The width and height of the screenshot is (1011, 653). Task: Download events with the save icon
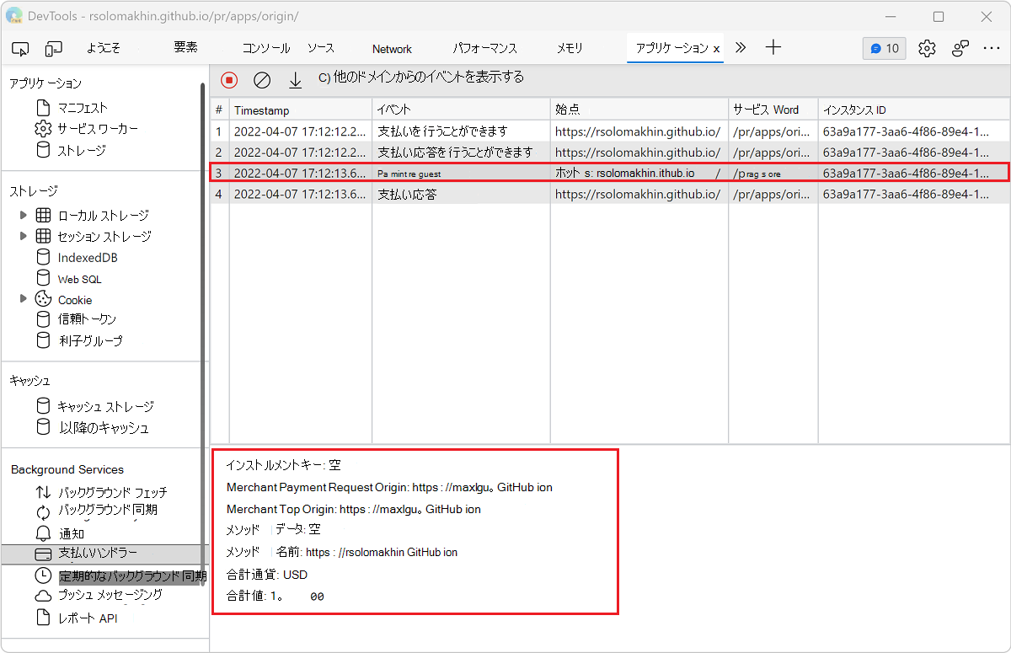click(295, 80)
